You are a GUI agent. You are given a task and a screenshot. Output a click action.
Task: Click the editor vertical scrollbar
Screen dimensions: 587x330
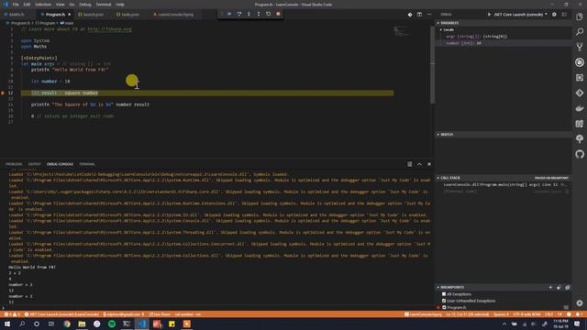click(x=432, y=64)
